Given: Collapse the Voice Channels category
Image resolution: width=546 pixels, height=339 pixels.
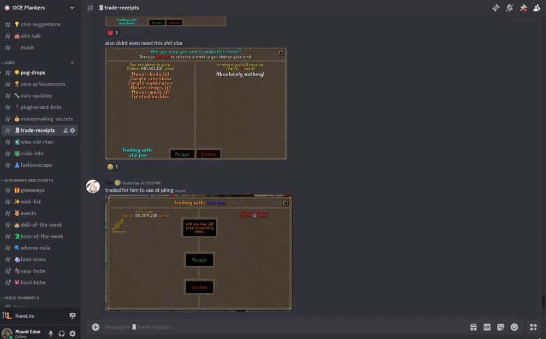Looking at the screenshot, I should [21, 298].
